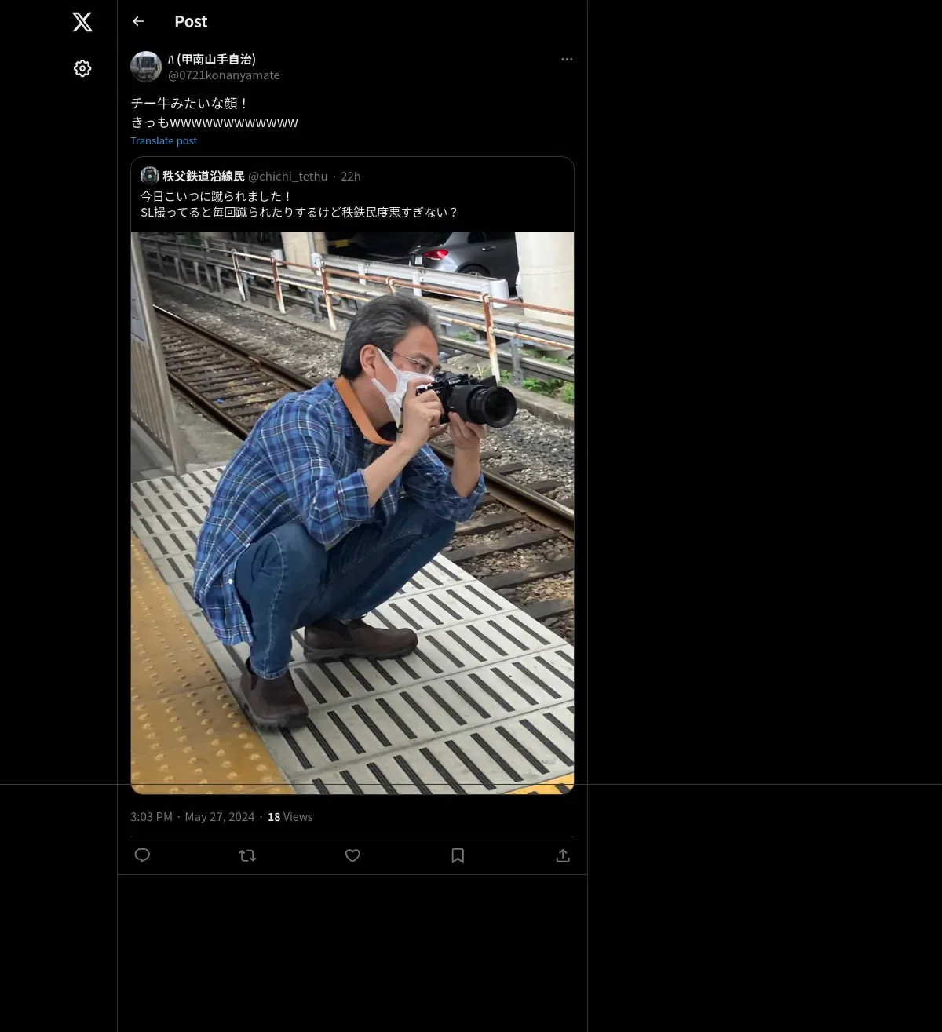This screenshot has height=1032, width=942.
Task: Click the 3:03 PM May 27, 2024 timestamp
Action: [192, 817]
